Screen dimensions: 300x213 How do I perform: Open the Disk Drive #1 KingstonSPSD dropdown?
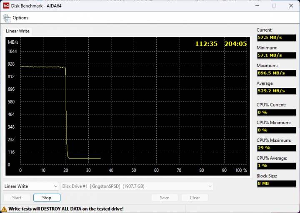point(137,186)
